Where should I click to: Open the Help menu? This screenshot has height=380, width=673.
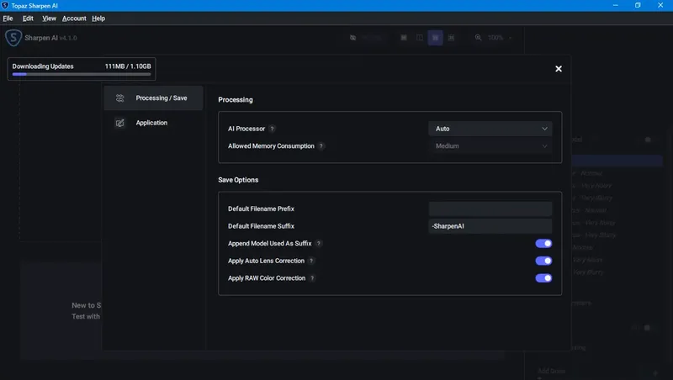click(x=98, y=18)
